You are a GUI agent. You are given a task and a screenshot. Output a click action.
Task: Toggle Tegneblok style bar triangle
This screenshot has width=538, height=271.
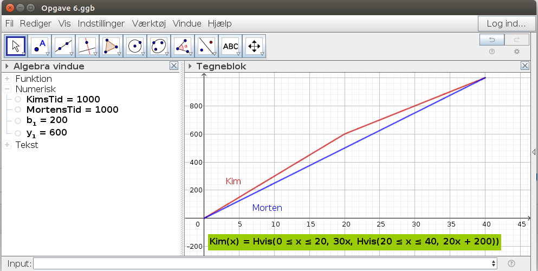click(x=190, y=66)
